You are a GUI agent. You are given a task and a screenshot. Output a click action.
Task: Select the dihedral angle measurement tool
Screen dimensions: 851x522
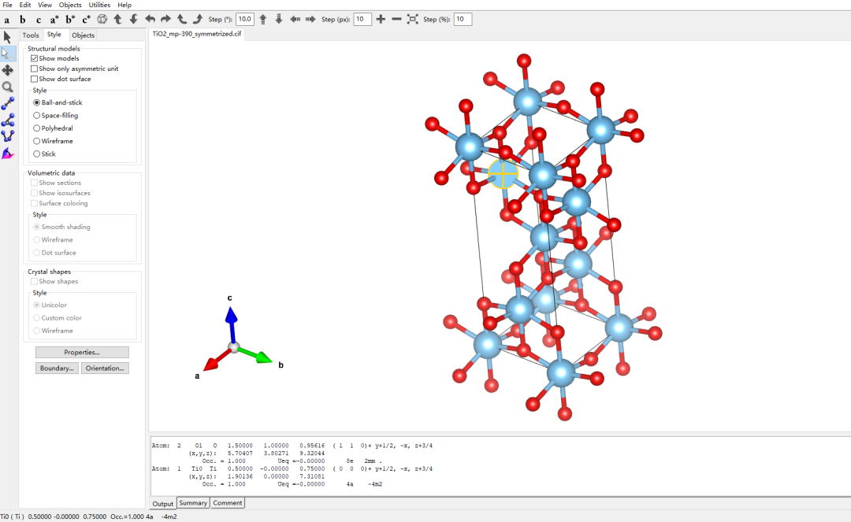(8, 135)
